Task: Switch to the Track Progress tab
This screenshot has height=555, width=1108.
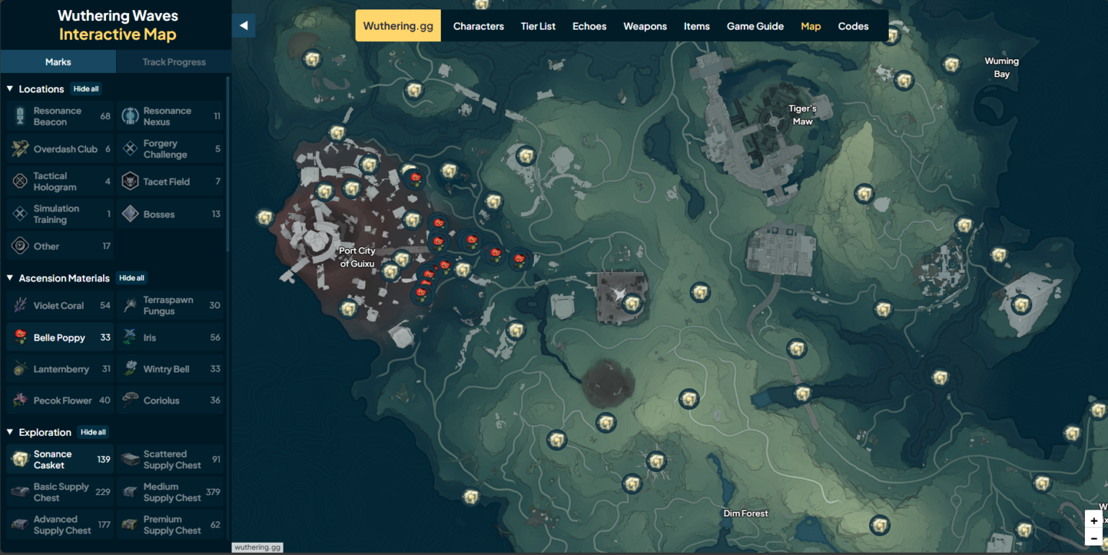Action: point(173,61)
